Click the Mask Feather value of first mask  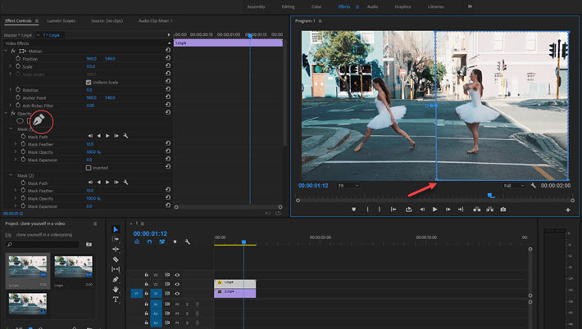pos(89,144)
